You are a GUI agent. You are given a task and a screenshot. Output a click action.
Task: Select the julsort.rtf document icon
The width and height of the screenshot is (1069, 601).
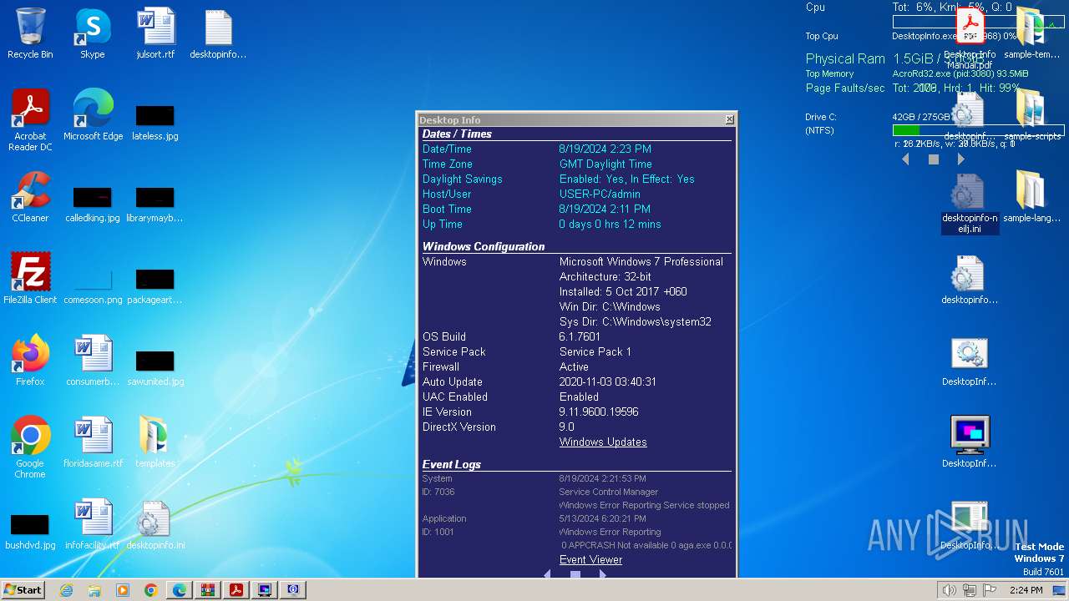click(x=155, y=33)
